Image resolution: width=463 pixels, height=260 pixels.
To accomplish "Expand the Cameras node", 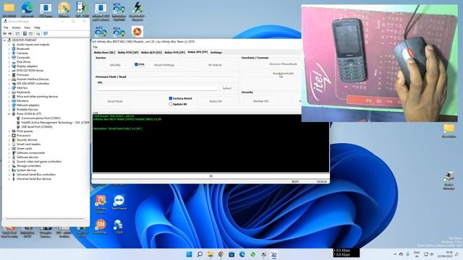I will (x=9, y=53).
